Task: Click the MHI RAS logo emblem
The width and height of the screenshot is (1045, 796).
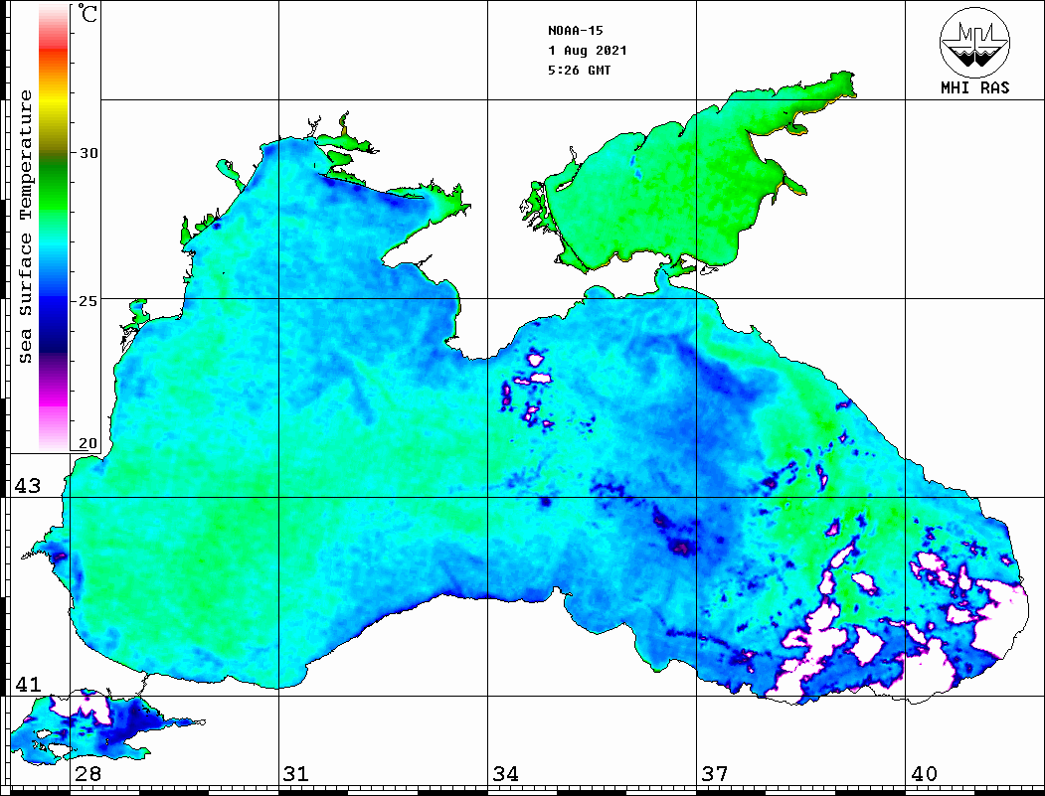Action: [974, 42]
